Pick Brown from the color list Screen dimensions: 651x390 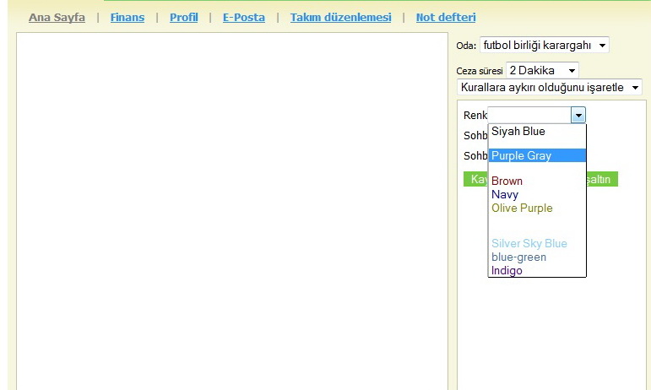(507, 181)
